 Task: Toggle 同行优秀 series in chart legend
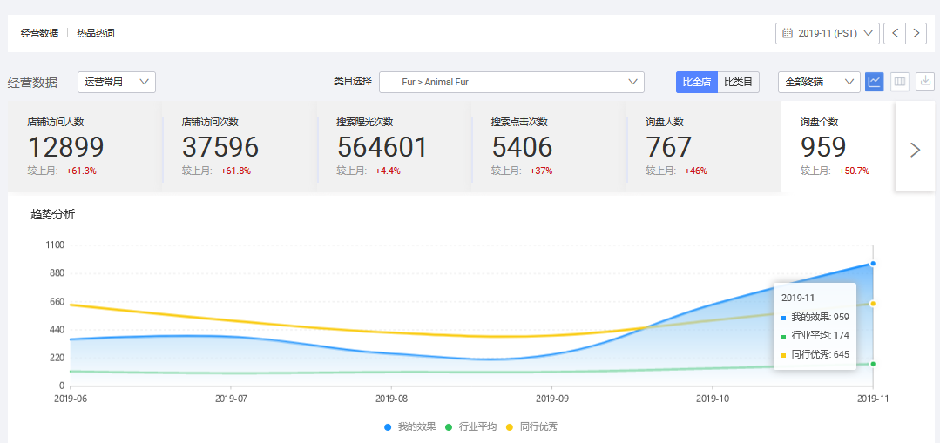click(x=531, y=426)
